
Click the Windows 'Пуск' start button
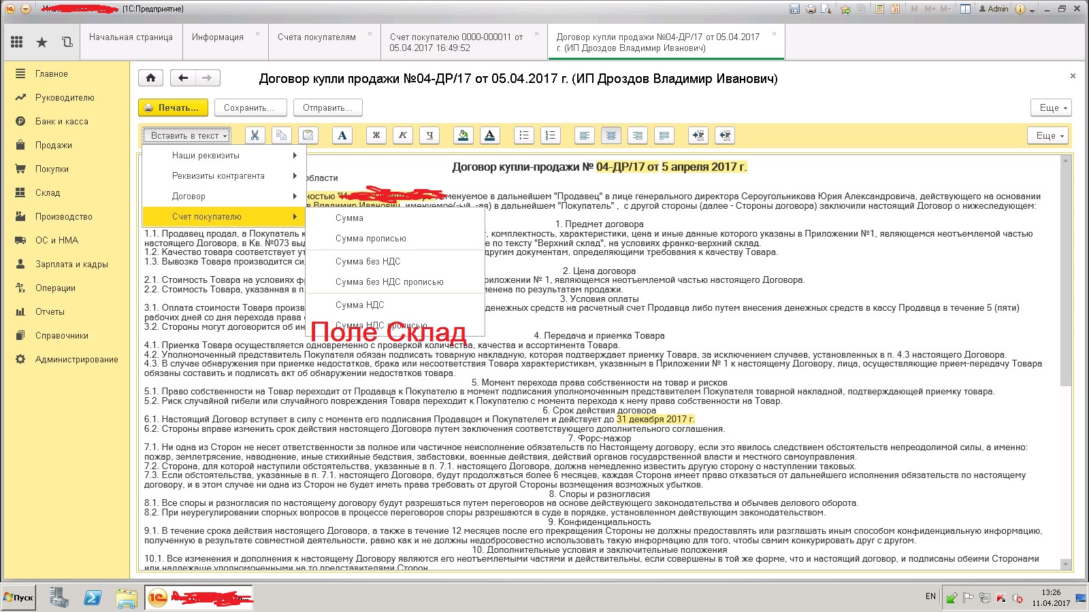click(18, 598)
